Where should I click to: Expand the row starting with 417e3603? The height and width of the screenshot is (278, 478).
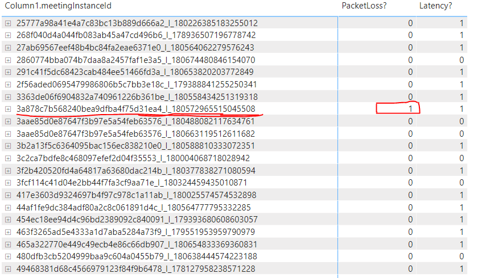tap(8, 195)
